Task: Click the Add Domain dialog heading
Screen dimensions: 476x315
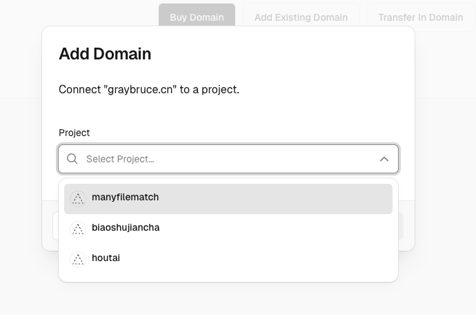Action: [105, 54]
